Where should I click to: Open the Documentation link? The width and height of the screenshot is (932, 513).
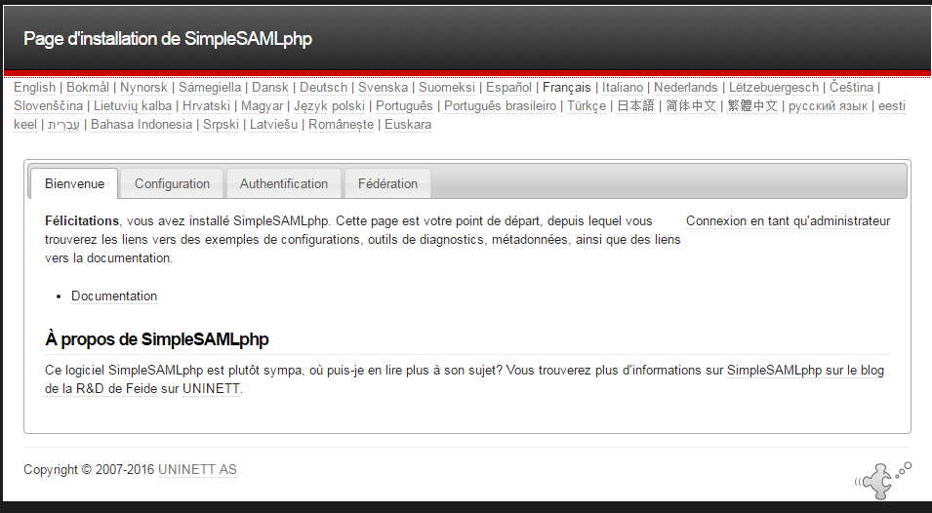tap(114, 296)
